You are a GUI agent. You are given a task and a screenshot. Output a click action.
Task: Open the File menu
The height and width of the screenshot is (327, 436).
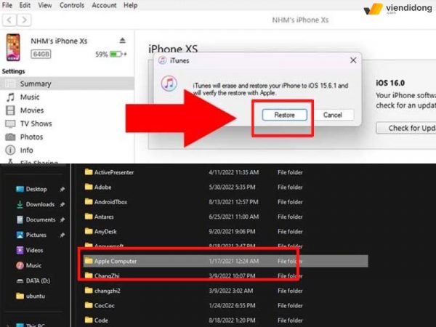pyautogui.click(x=9, y=5)
